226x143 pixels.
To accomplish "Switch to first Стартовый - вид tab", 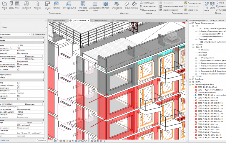I will (x=57, y=21).
